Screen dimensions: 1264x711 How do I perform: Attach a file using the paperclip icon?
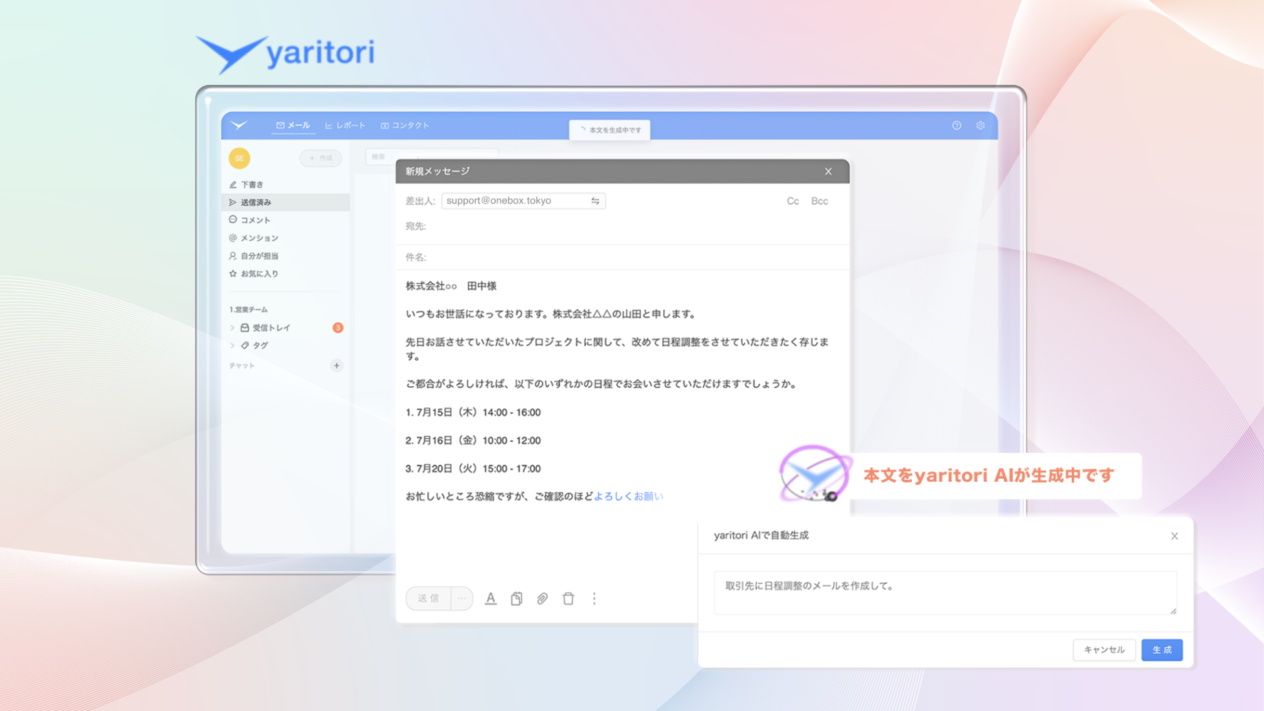click(x=542, y=598)
